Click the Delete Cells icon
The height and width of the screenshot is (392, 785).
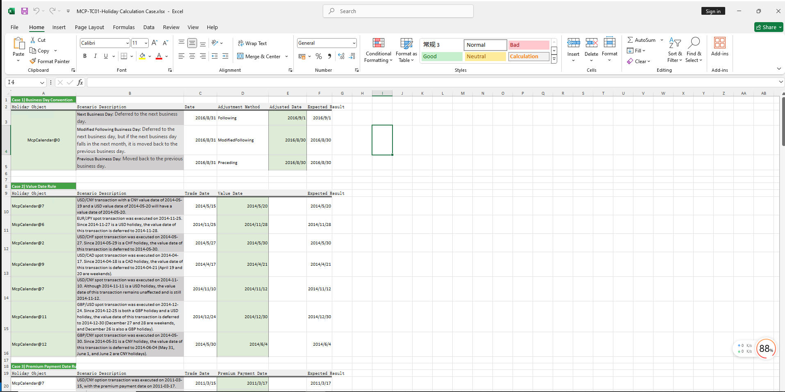tap(591, 43)
